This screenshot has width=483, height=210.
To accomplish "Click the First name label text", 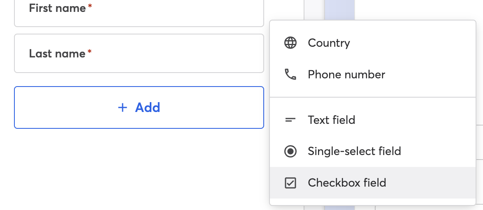I will coord(57,8).
